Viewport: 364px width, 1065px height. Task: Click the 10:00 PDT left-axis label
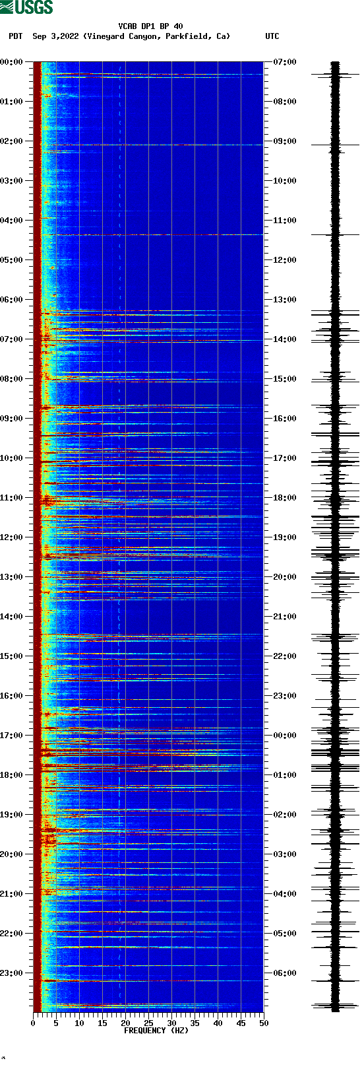12,458
